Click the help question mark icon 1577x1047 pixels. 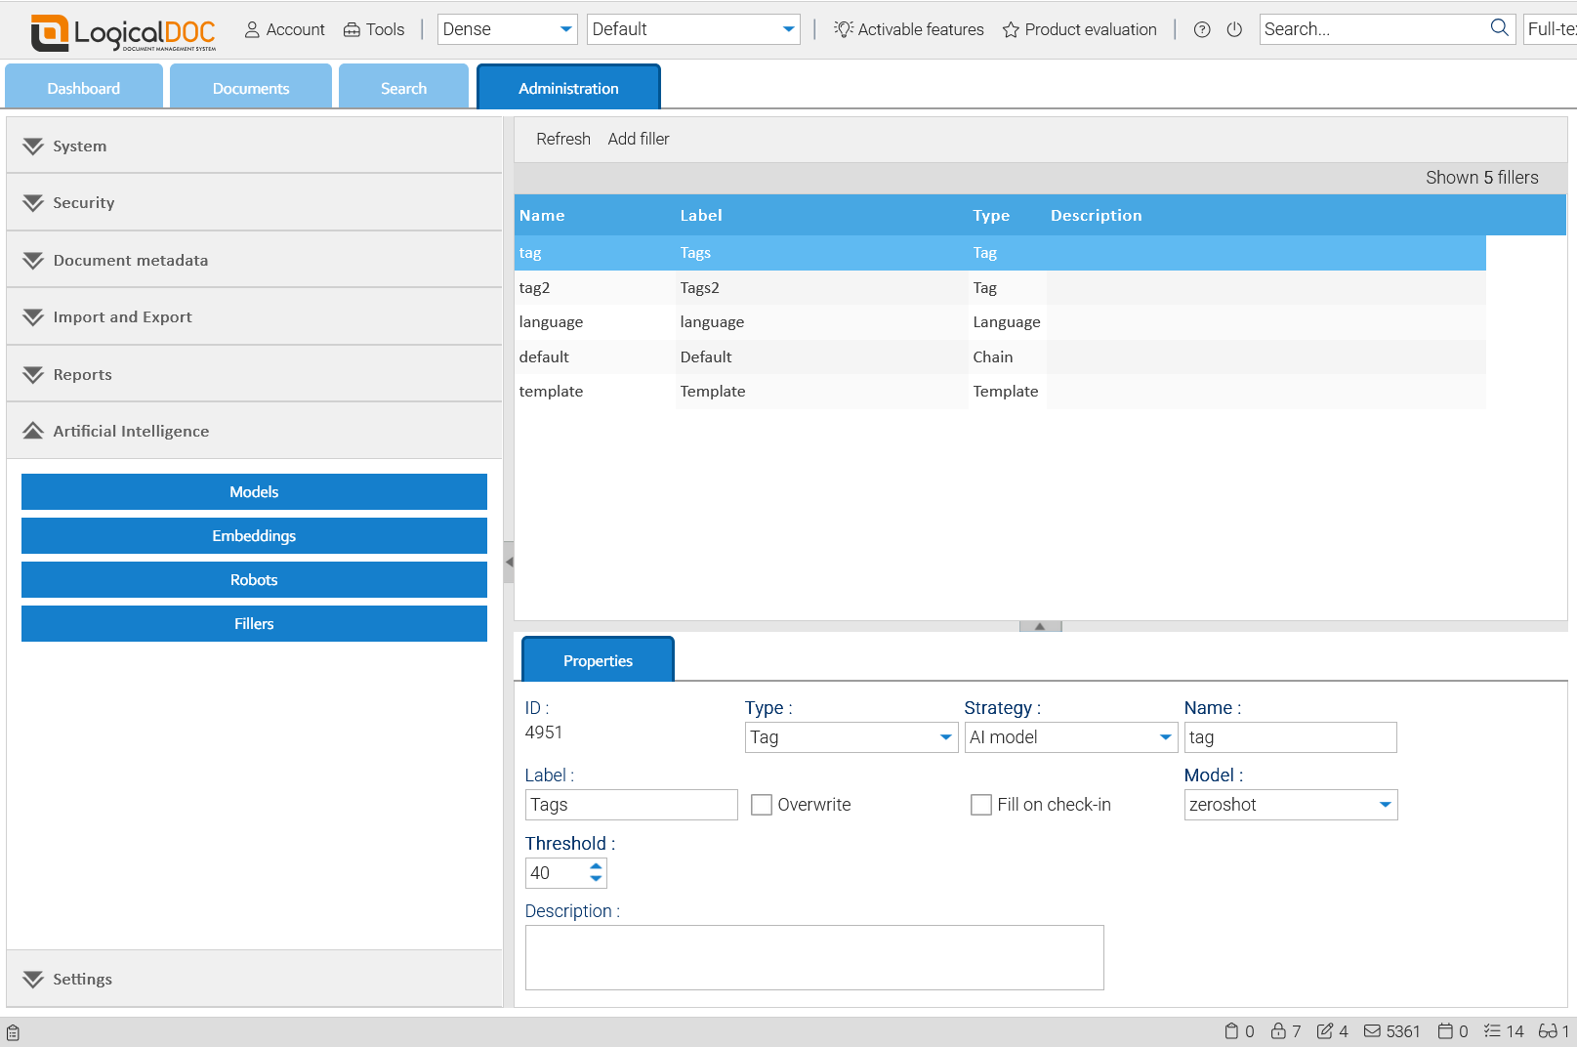pos(1202,29)
